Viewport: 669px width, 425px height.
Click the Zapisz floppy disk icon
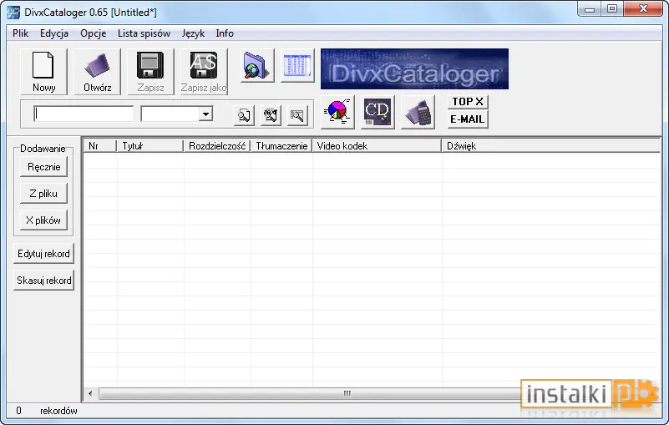point(150,71)
